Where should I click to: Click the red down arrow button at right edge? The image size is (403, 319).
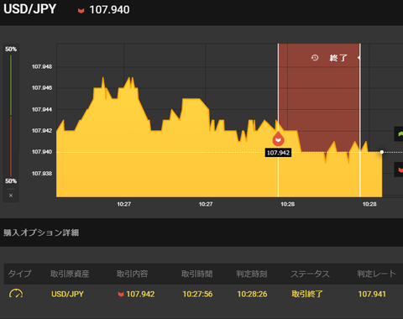tap(400, 170)
